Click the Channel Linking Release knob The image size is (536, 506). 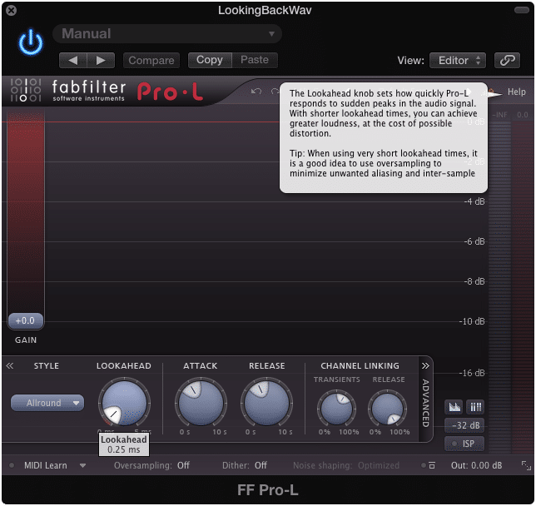coord(387,409)
